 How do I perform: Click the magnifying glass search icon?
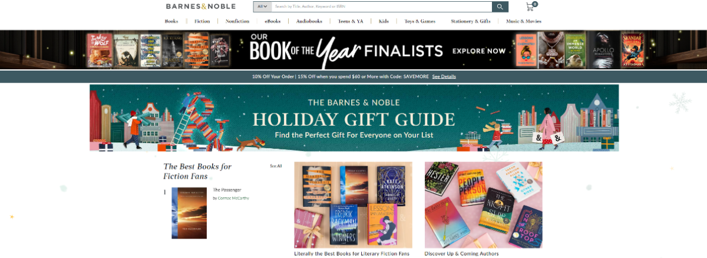click(500, 6)
